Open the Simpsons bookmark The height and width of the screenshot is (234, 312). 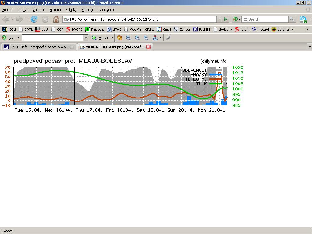click(x=95, y=30)
